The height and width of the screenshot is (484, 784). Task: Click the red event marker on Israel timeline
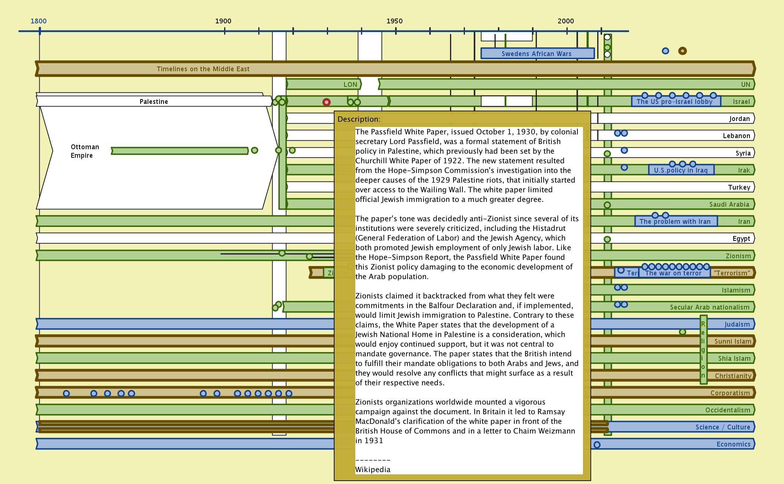[326, 102]
